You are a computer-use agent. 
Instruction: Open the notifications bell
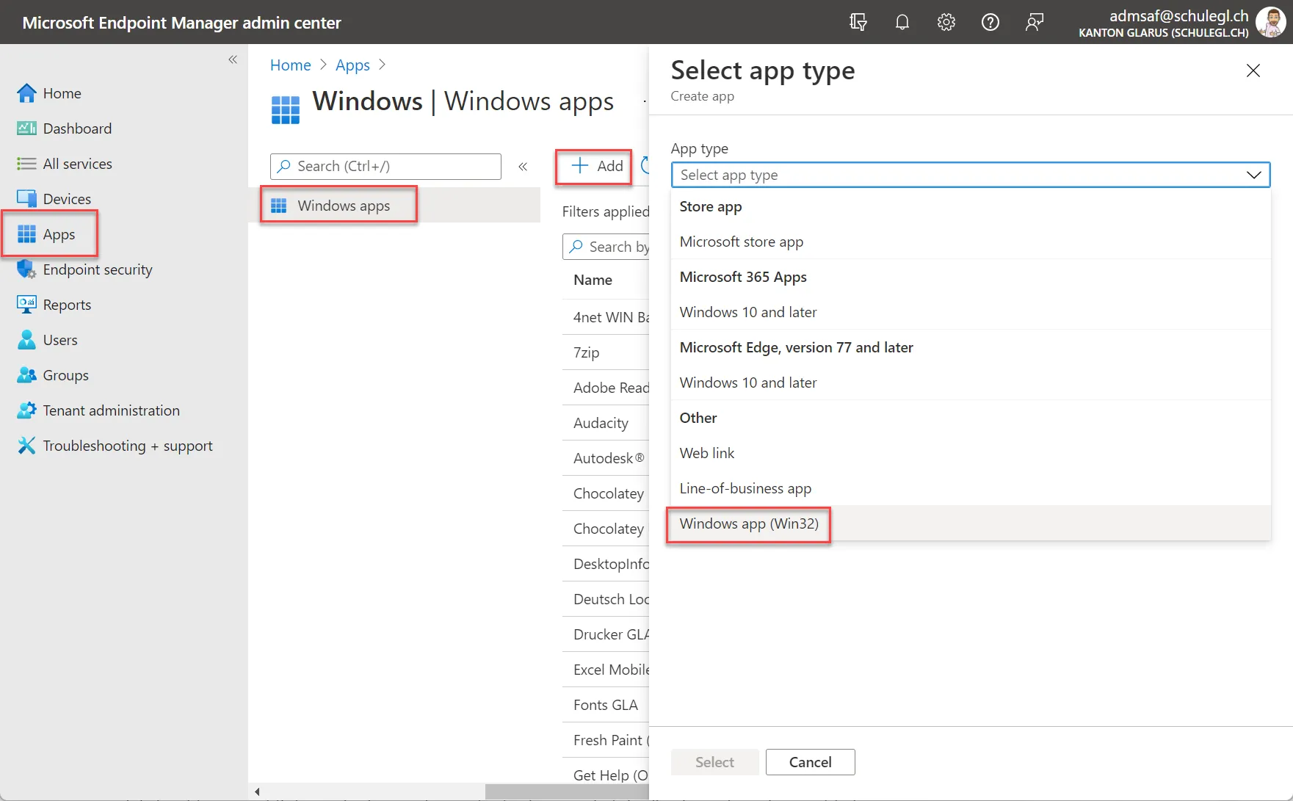[x=902, y=22]
